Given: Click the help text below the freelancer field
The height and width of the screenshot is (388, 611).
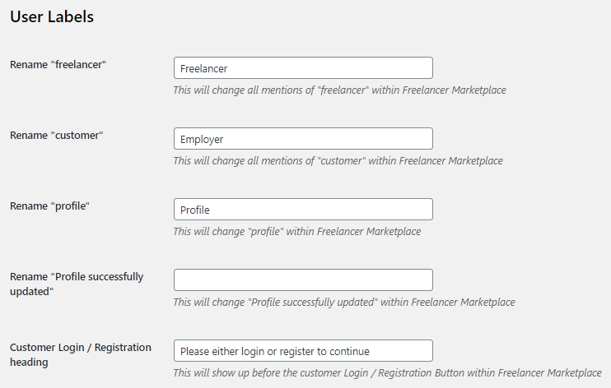Looking at the screenshot, I should point(339,90).
